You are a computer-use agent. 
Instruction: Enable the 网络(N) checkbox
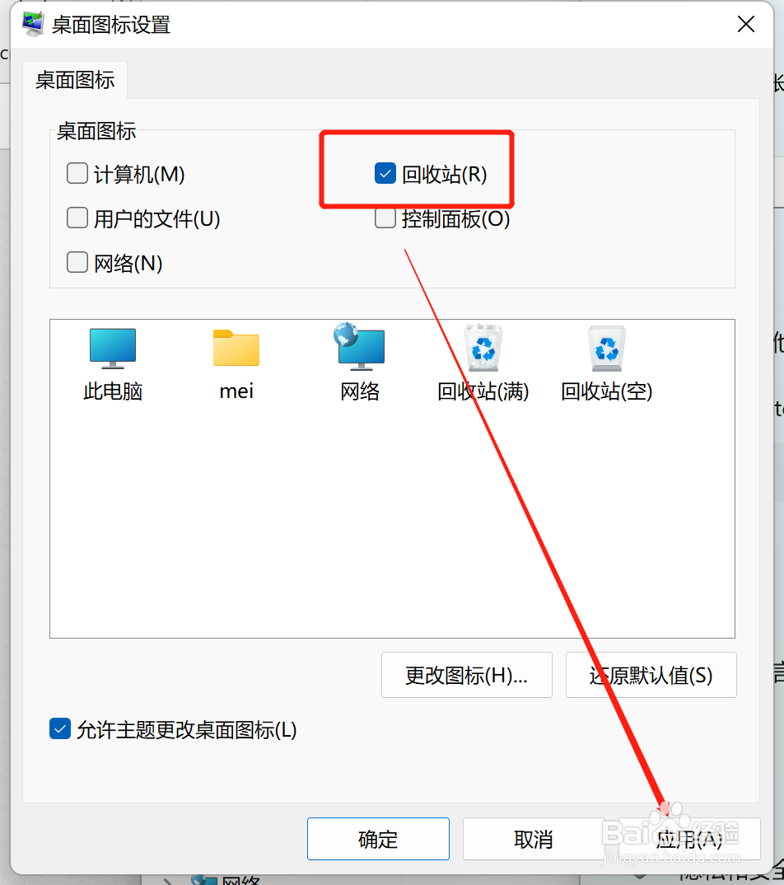click(x=77, y=263)
